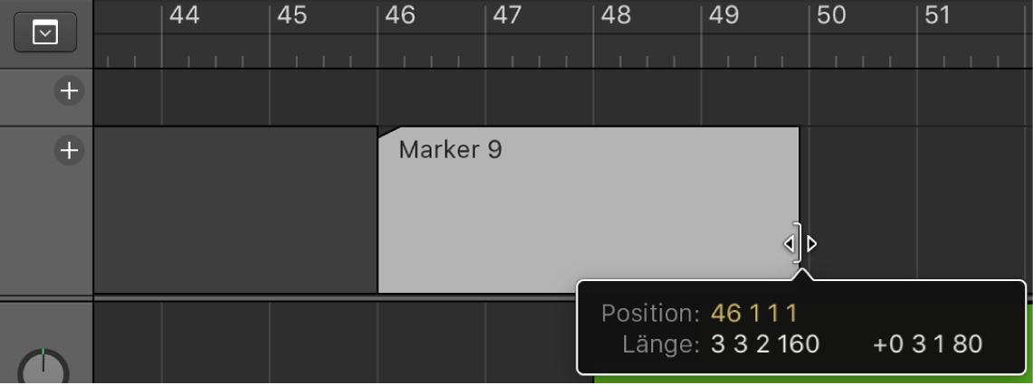The width and height of the screenshot is (1033, 385).
Task: Click the plus button on the Marker 9 track
Action: 69,150
